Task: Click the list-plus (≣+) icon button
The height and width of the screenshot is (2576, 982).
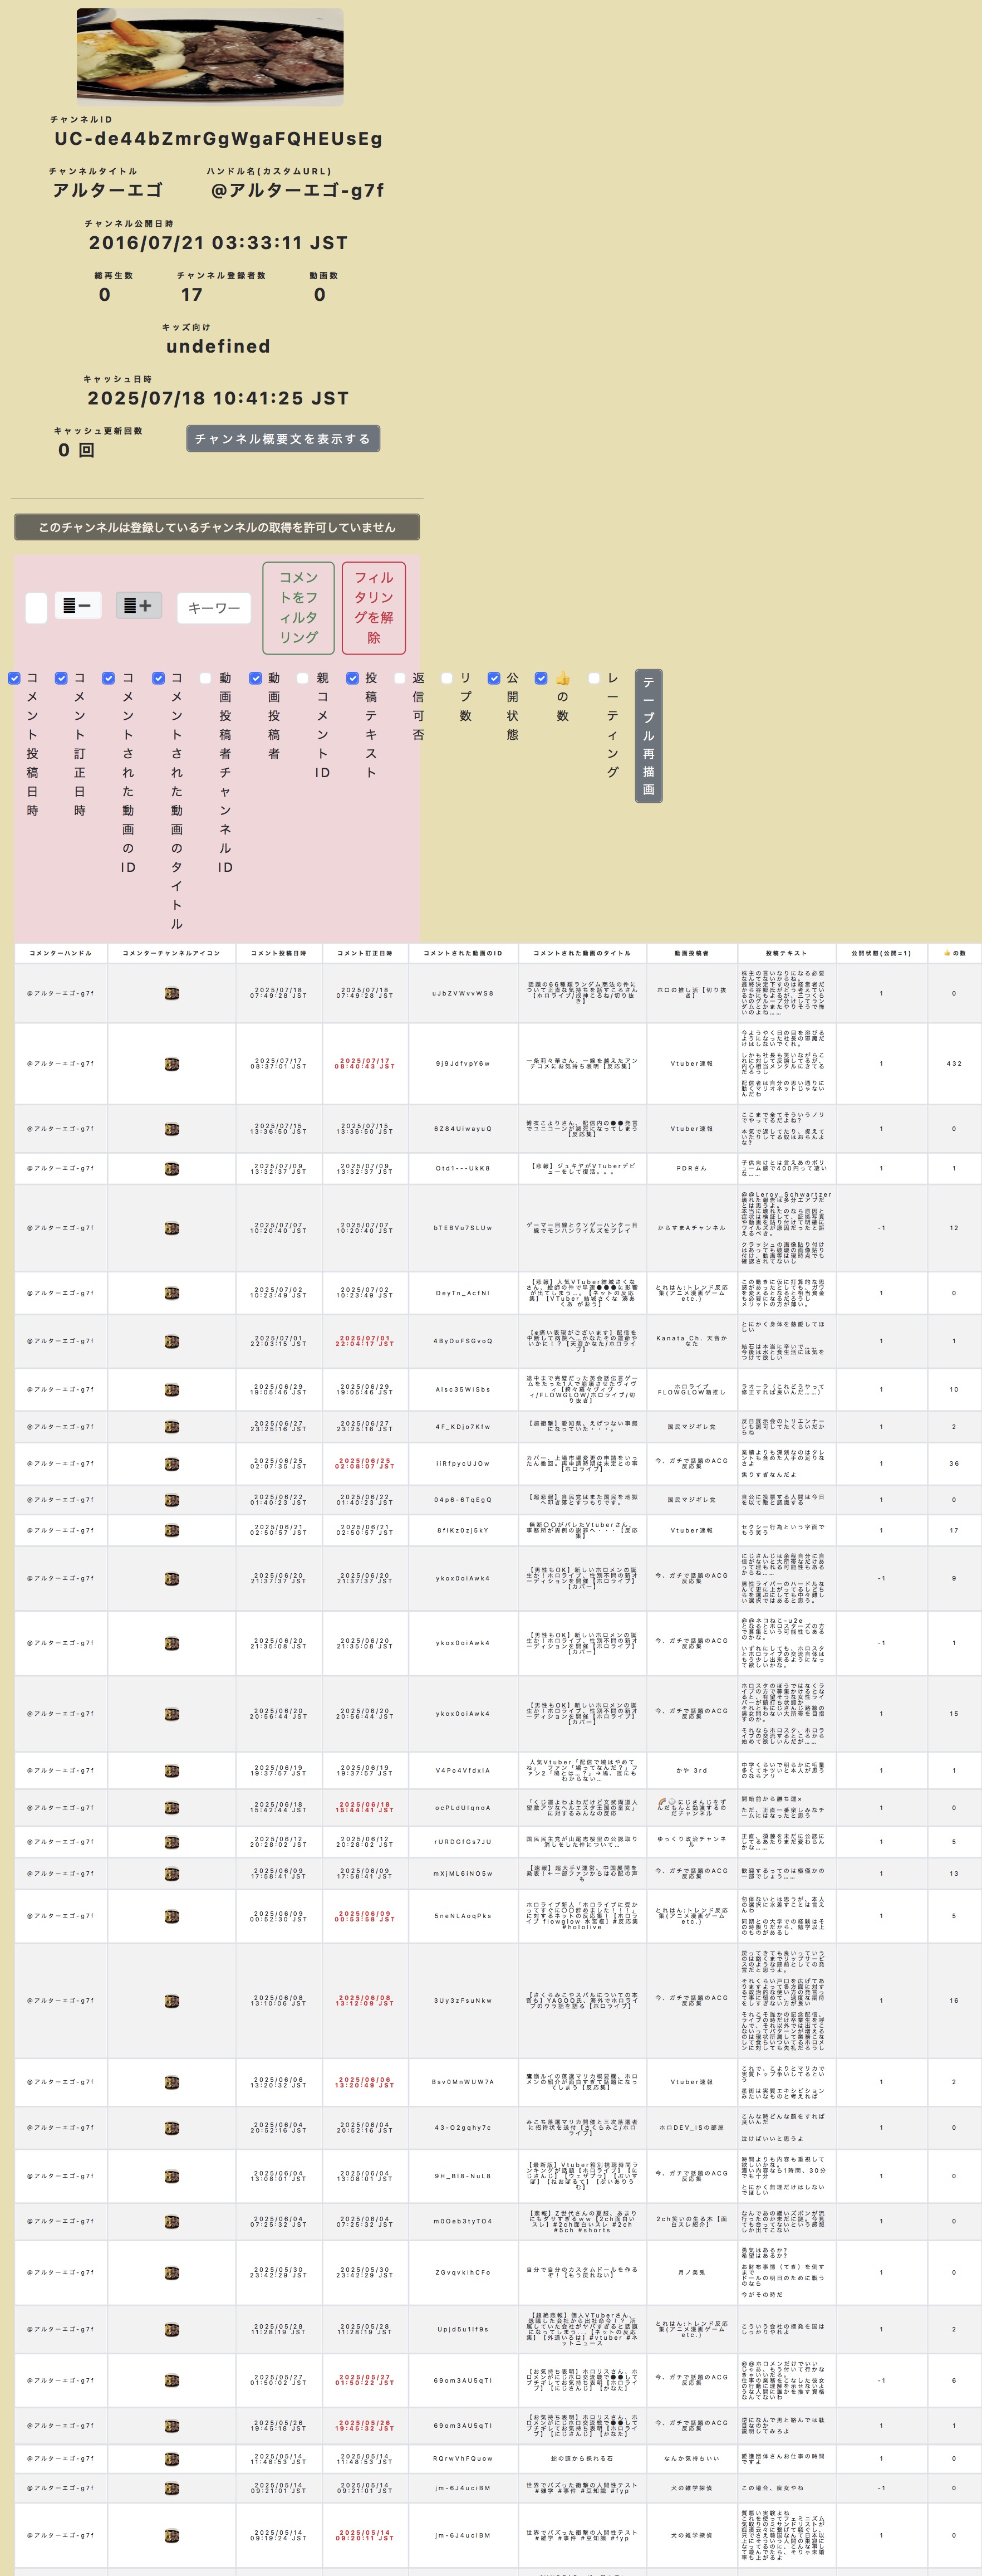Action: point(139,605)
